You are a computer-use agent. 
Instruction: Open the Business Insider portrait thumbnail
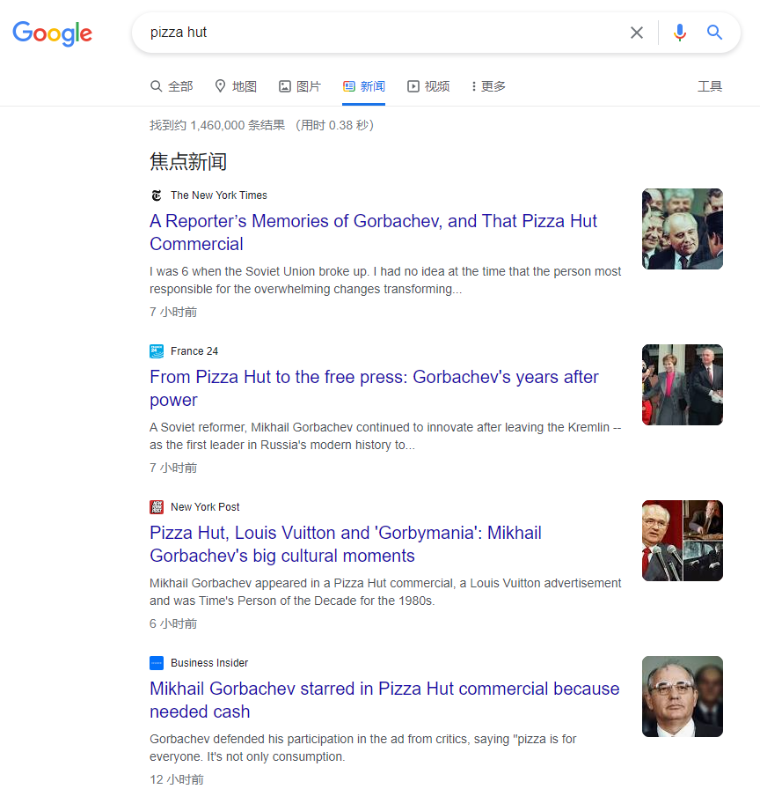(x=682, y=697)
